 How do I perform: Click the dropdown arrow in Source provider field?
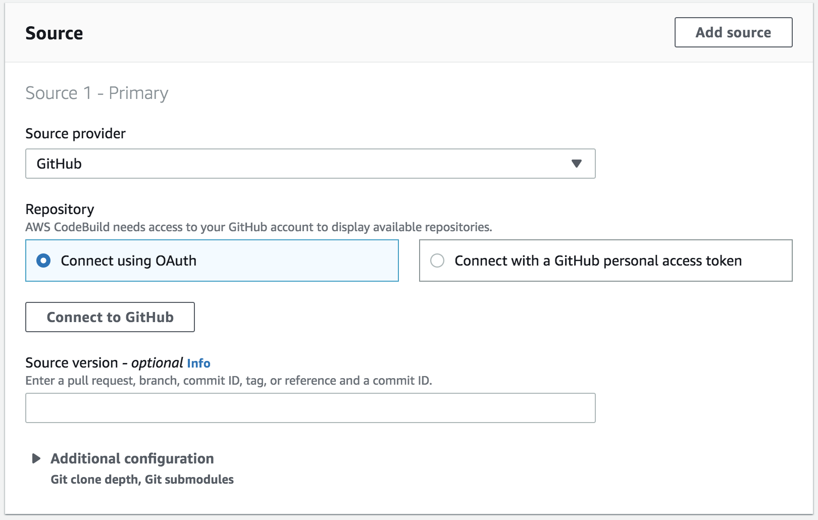click(x=576, y=164)
